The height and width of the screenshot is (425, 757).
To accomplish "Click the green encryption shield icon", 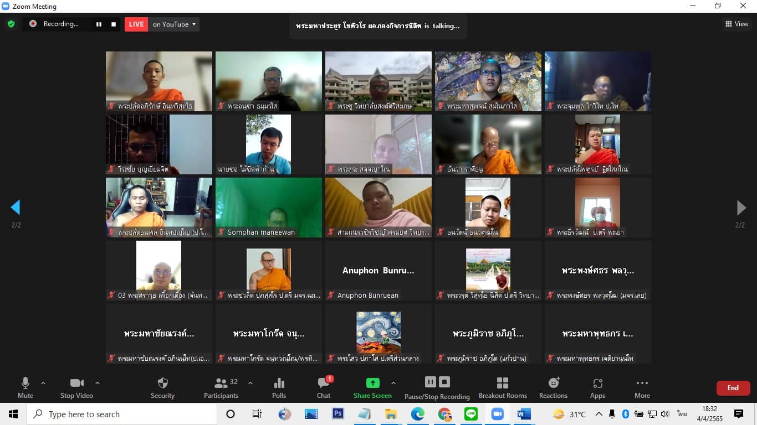I will click(11, 24).
